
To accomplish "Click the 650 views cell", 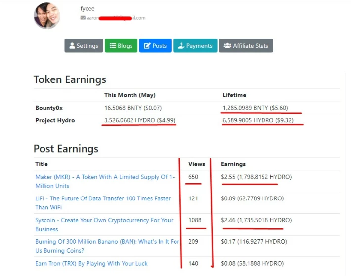I will pyautogui.click(x=193, y=177).
